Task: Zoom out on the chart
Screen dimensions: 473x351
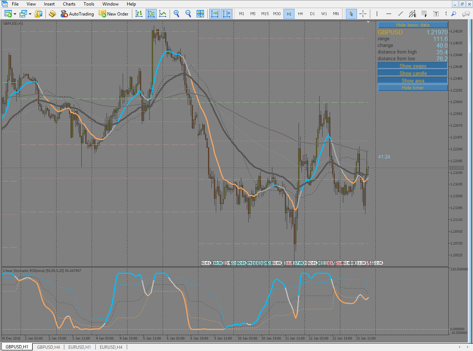Action: point(188,14)
